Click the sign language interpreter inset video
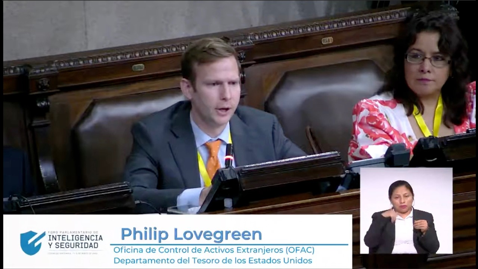Screen dimensions: 478x269 pos(406,211)
